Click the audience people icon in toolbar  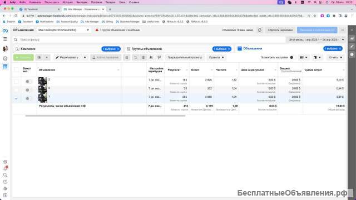pyautogui.click(x=151, y=57)
